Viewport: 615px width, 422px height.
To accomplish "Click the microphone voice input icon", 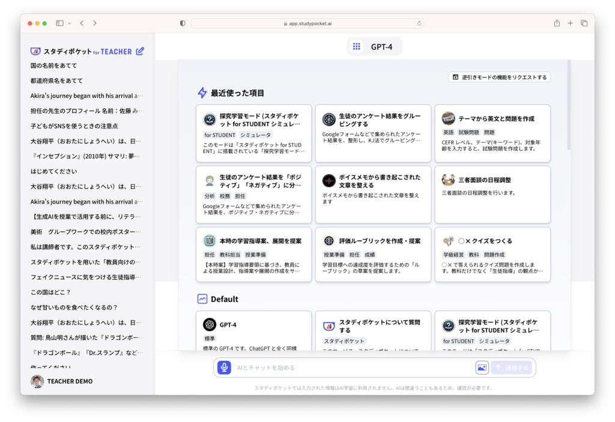I will [x=224, y=367].
